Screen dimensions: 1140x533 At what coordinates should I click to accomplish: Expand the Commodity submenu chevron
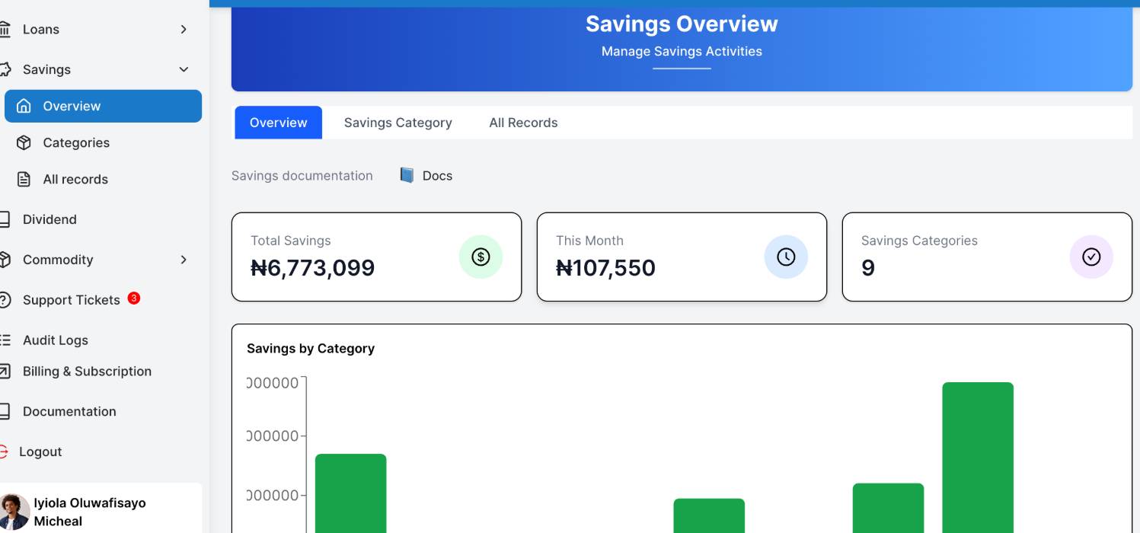pyautogui.click(x=183, y=260)
